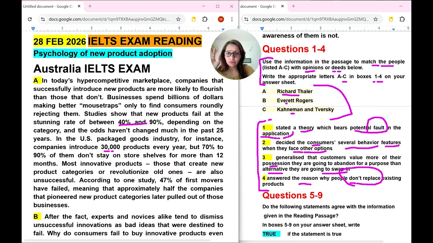Click the option "Everett Rogers"
Screen dimensions: 433x243
[295, 101]
